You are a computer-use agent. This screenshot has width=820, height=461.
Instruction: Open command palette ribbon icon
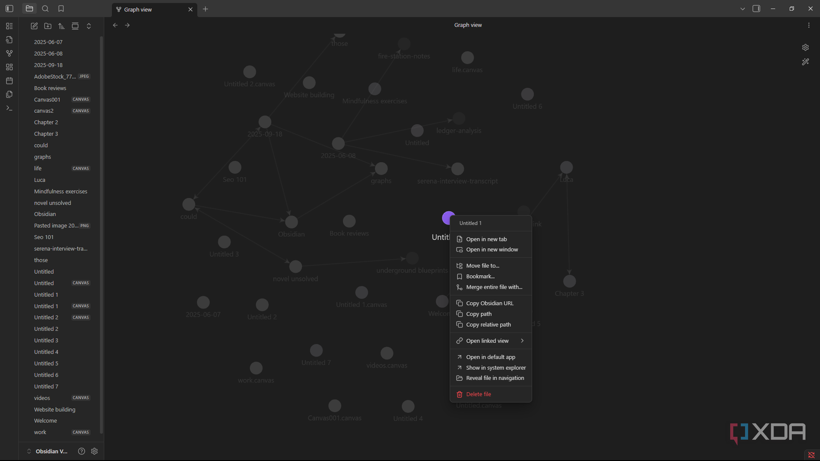click(9, 108)
